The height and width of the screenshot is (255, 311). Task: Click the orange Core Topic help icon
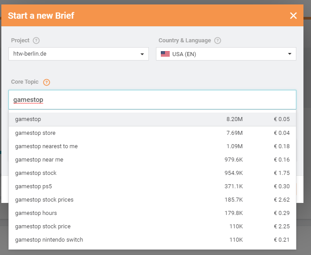click(47, 82)
